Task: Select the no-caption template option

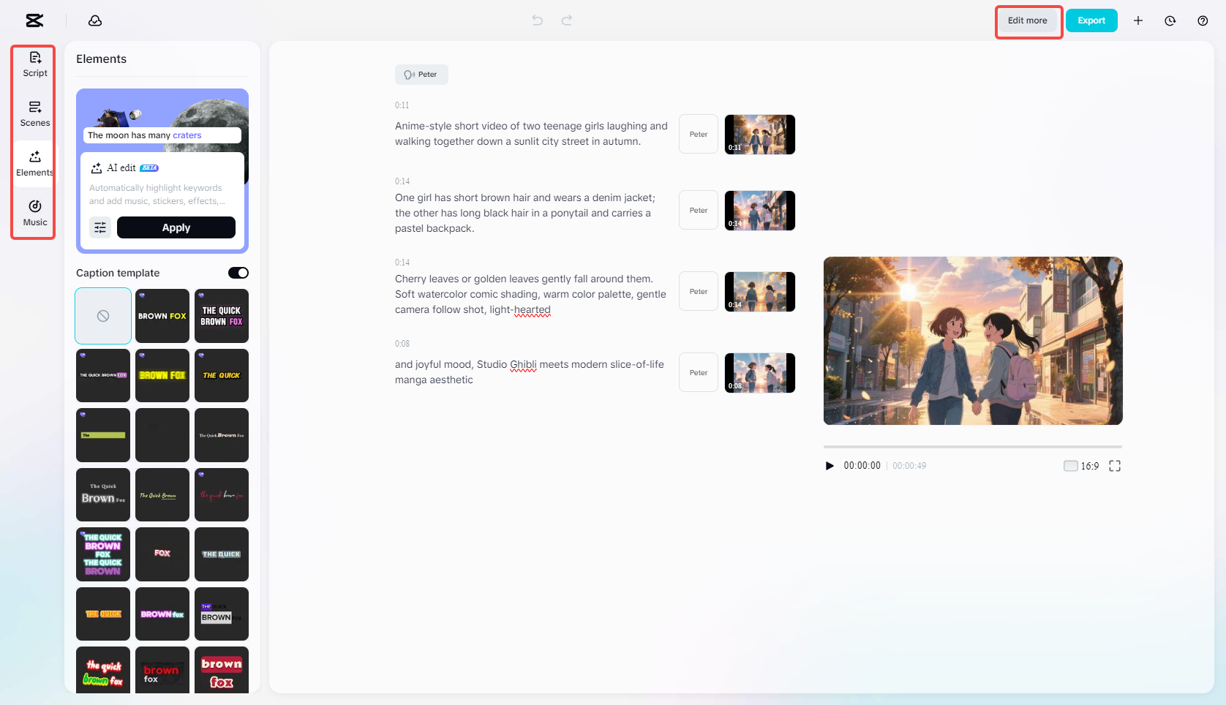Action: tap(103, 316)
